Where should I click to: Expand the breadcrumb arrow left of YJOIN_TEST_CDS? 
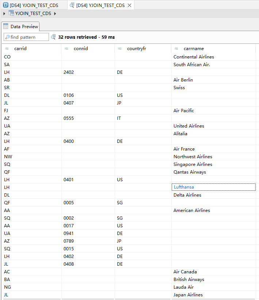pos(4,14)
